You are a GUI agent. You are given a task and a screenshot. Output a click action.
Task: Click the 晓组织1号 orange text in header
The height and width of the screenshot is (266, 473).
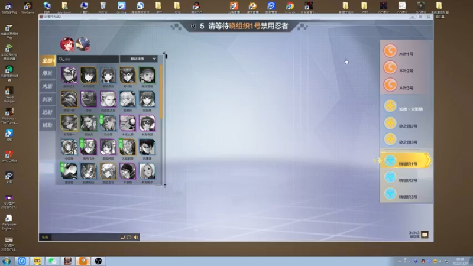coord(245,26)
